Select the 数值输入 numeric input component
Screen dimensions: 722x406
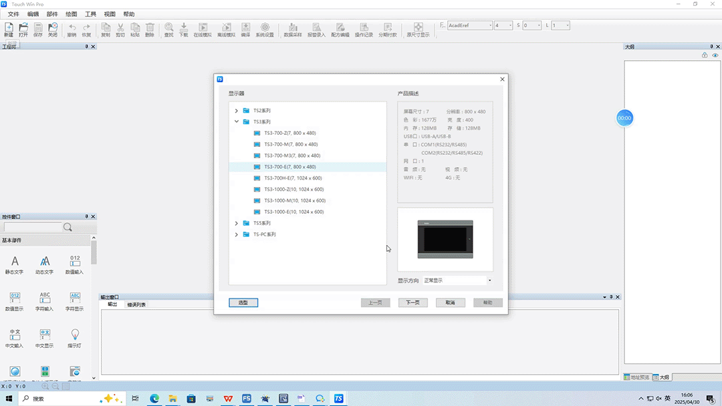pos(75,265)
